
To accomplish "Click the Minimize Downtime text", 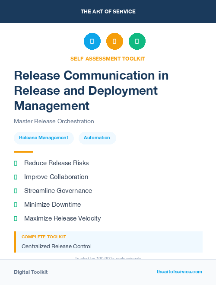I will pyautogui.click(x=52, y=205).
